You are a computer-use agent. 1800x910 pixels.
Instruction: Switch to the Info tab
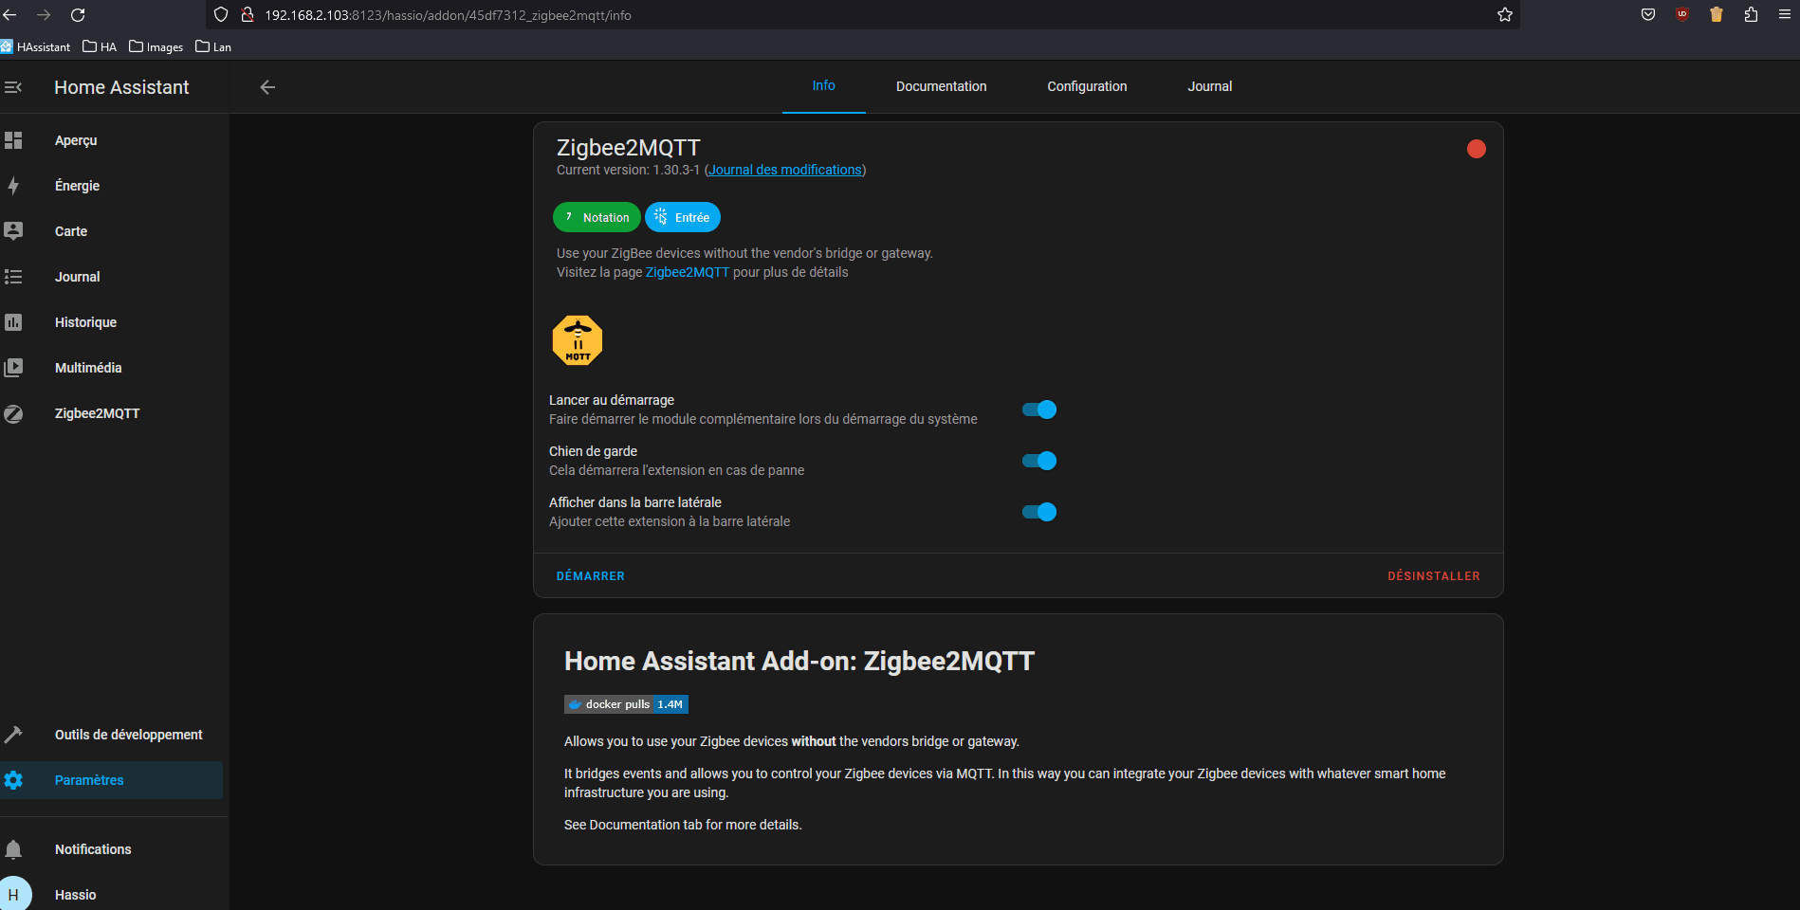823,86
